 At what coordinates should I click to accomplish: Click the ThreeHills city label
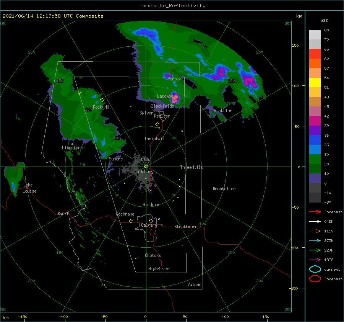click(x=191, y=167)
